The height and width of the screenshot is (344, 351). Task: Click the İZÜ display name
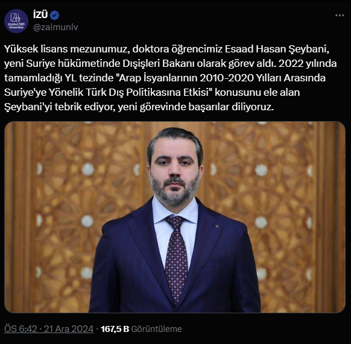coord(40,15)
